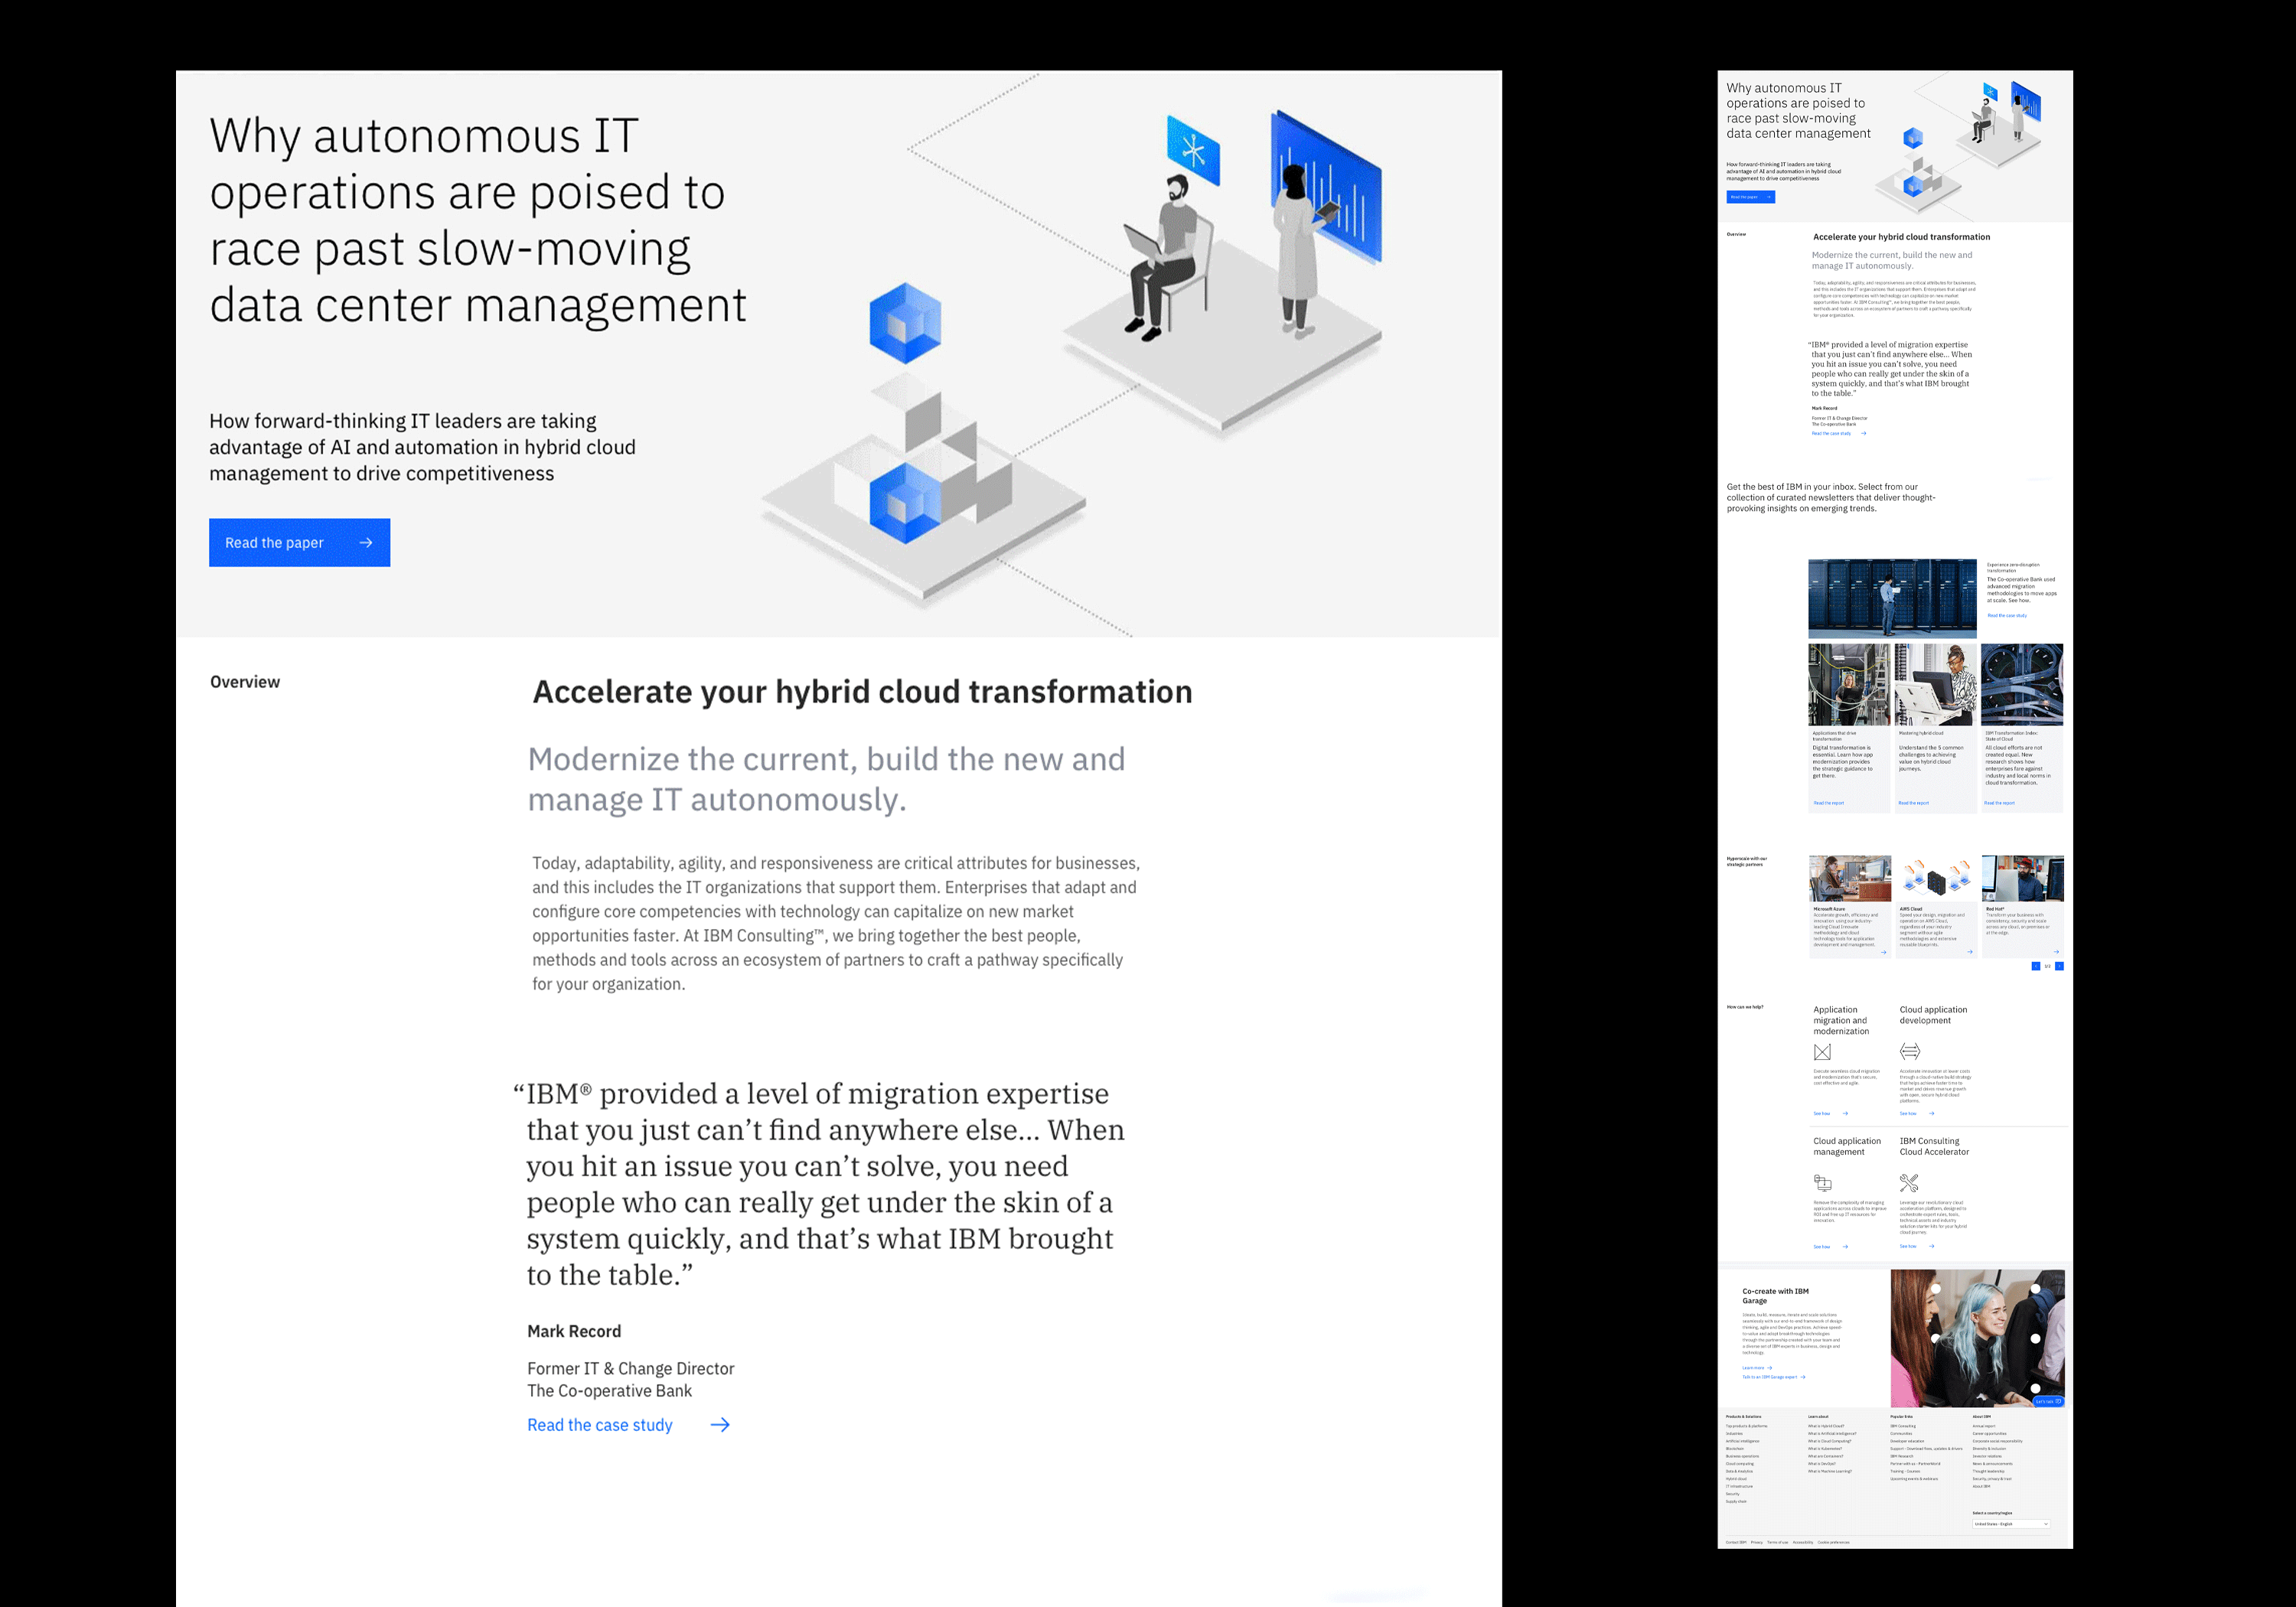Click the blue Read the paper button

tap(299, 542)
